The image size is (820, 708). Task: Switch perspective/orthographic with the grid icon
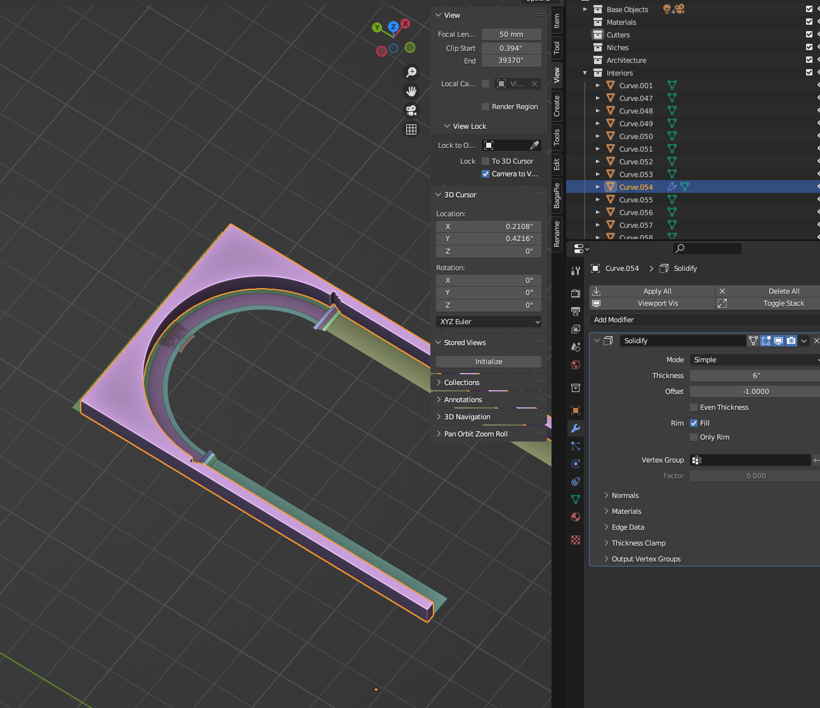coord(411,129)
